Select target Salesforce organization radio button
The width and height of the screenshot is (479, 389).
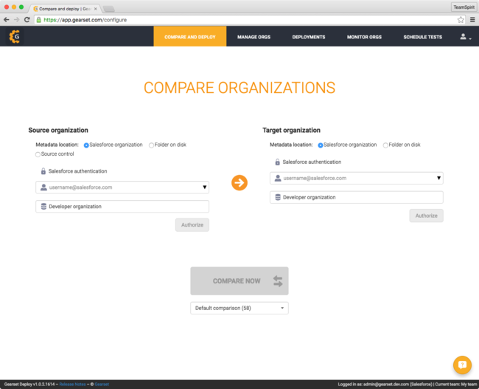[x=320, y=145]
